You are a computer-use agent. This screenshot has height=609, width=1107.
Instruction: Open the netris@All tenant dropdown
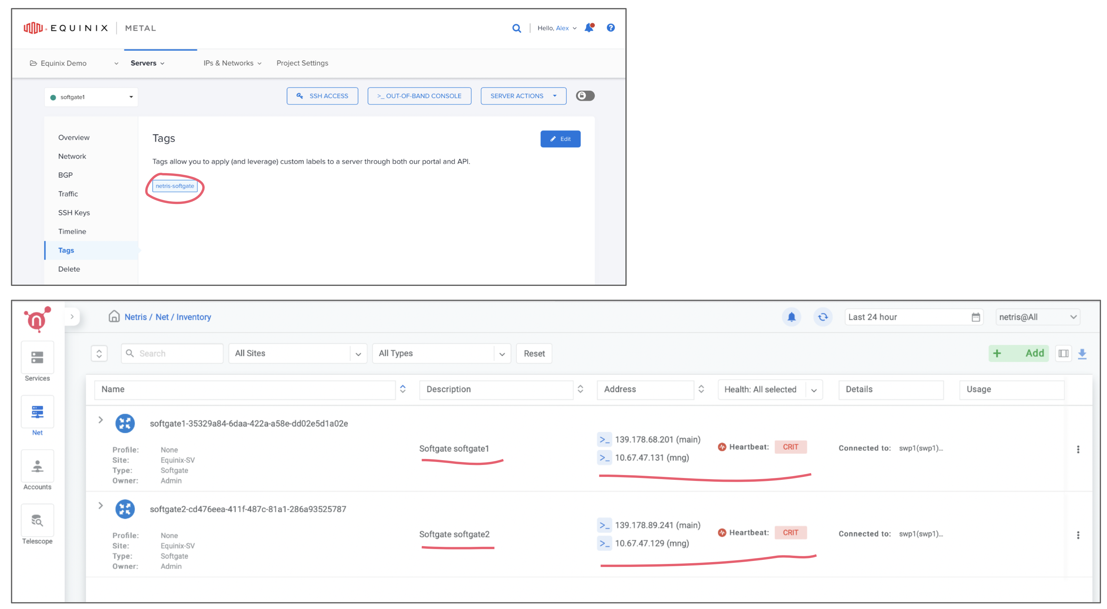tap(1037, 317)
